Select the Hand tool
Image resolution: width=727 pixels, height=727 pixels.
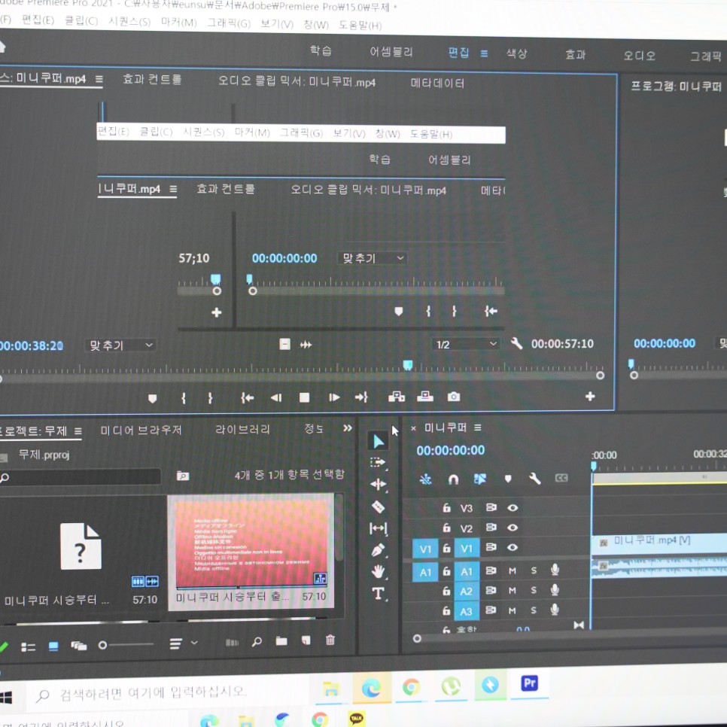(379, 571)
